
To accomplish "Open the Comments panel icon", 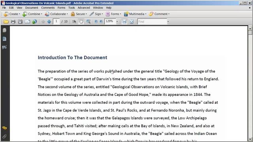I will click(4, 128).
